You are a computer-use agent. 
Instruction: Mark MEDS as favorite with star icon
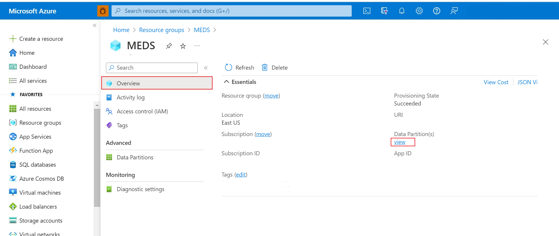183,46
